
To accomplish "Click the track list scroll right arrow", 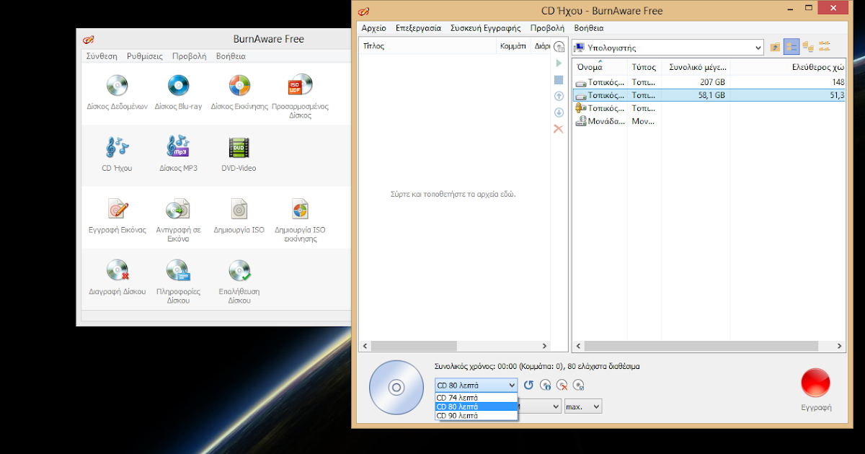I will tap(543, 347).
